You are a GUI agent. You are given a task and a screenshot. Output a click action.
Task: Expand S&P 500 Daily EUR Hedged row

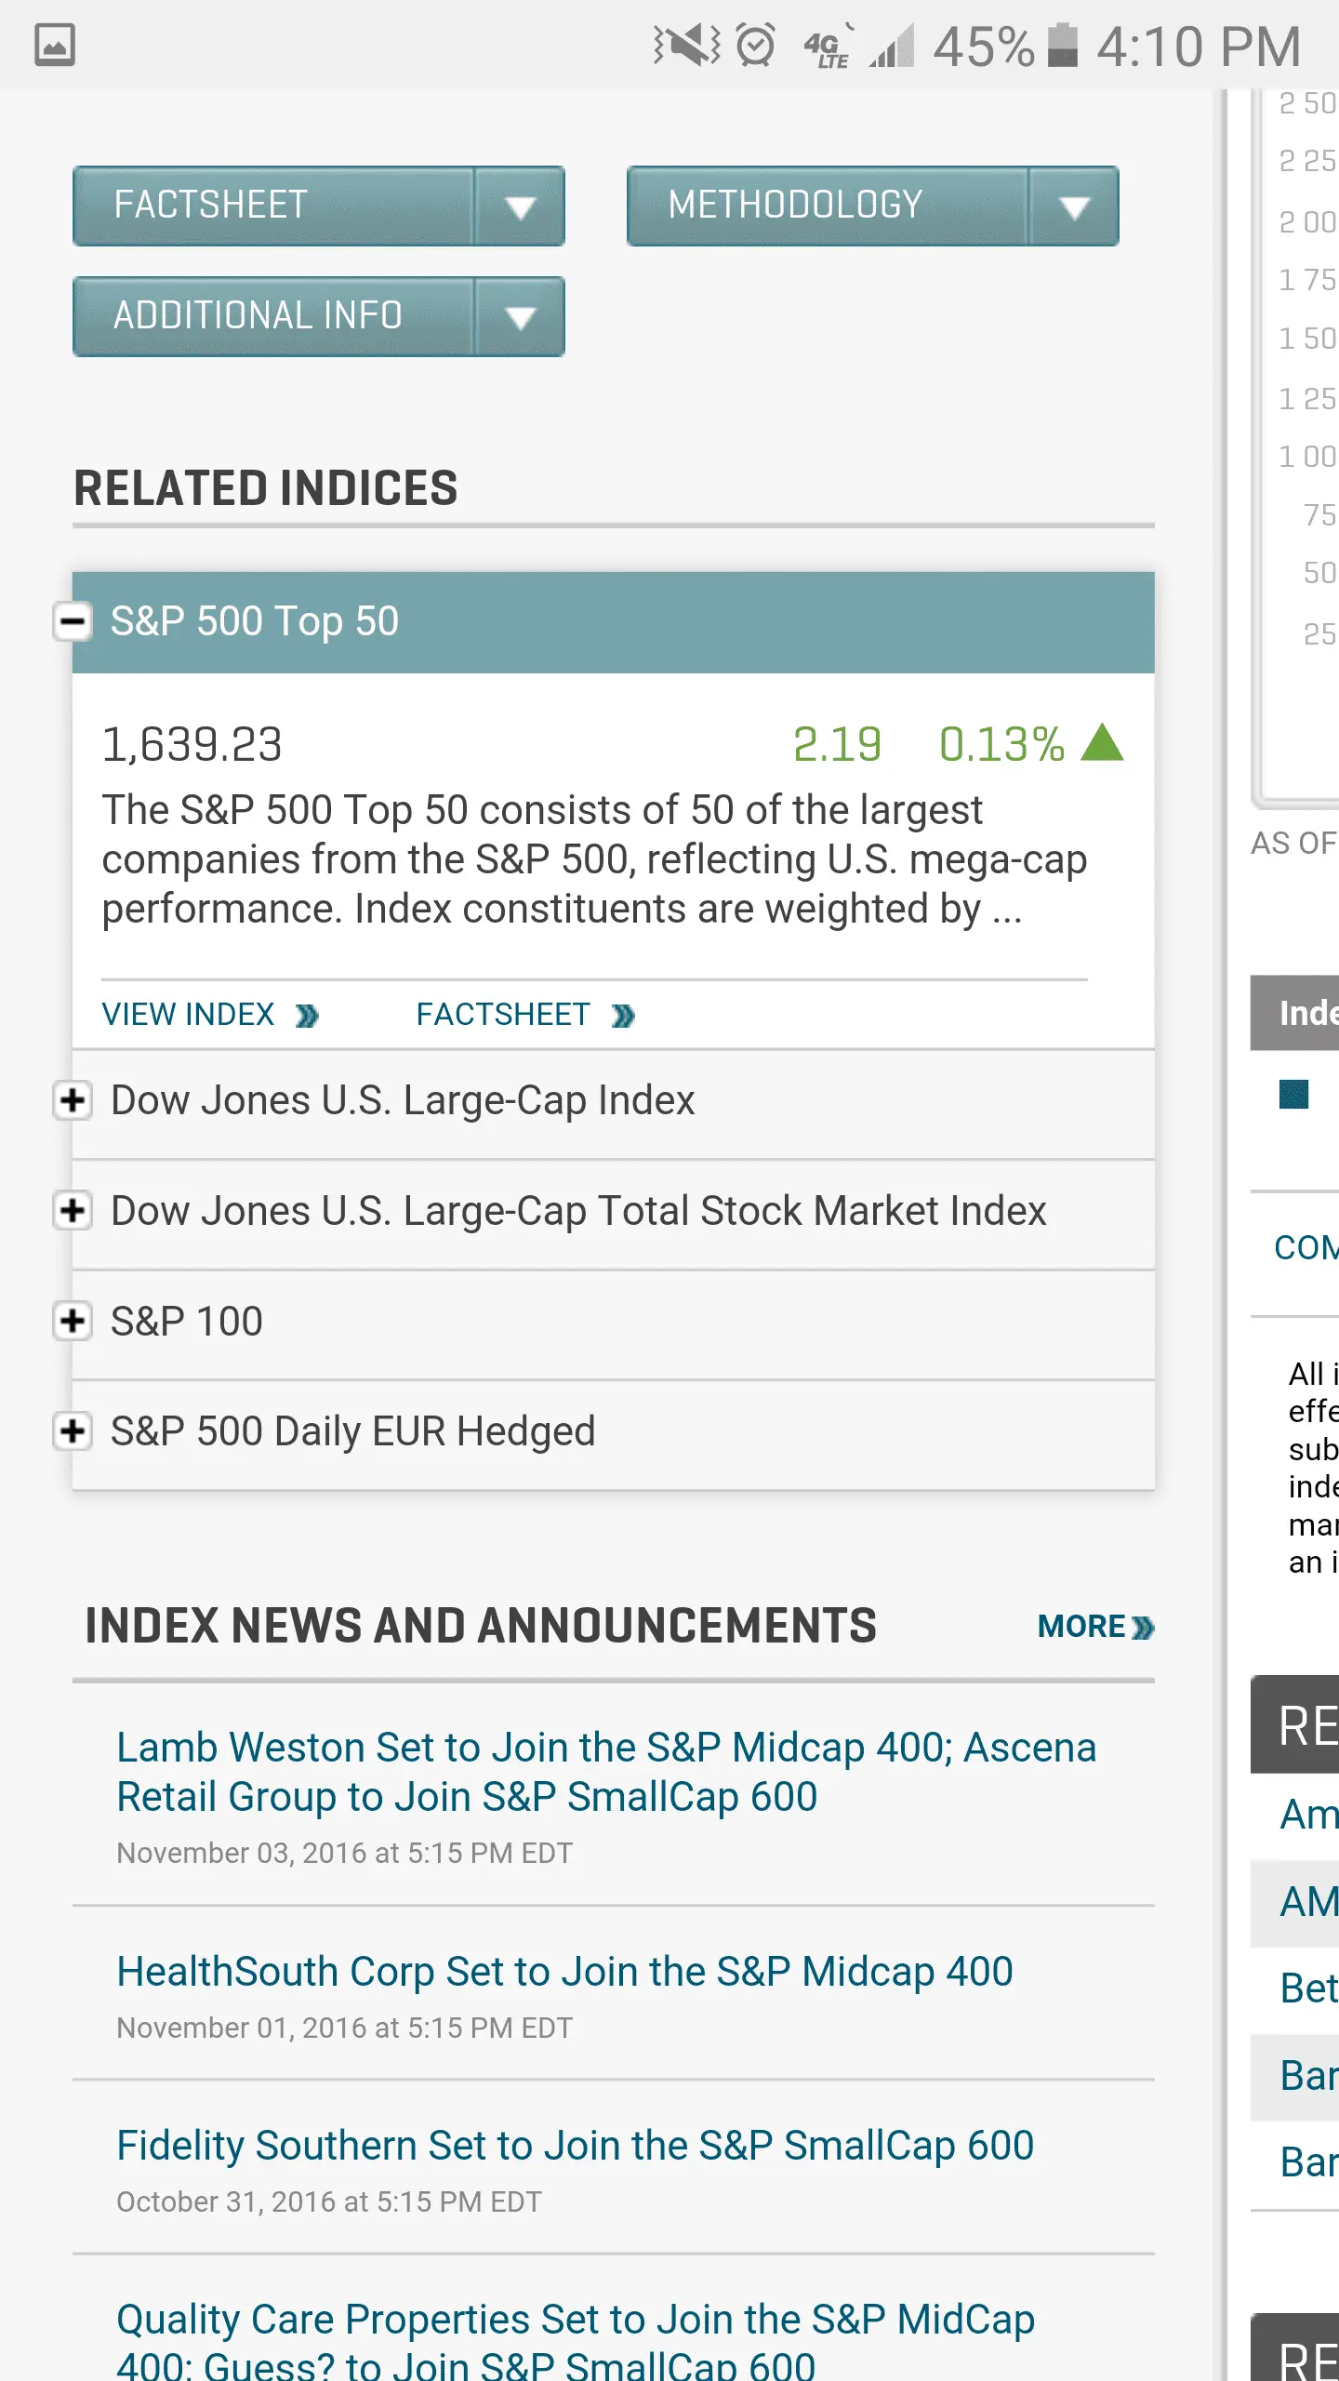[73, 1431]
